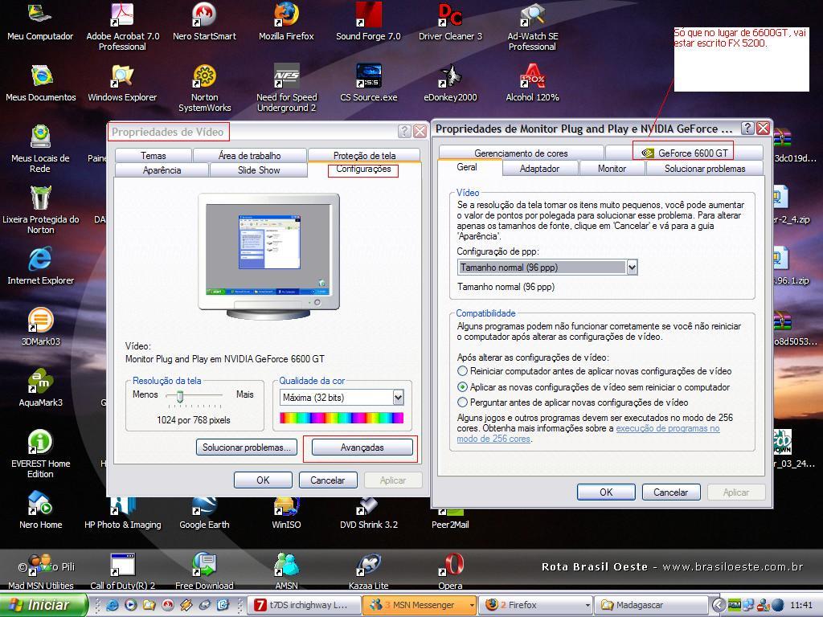Open the Solucionar problemas tab in monitor properties
The image size is (823, 617).
[705, 169]
